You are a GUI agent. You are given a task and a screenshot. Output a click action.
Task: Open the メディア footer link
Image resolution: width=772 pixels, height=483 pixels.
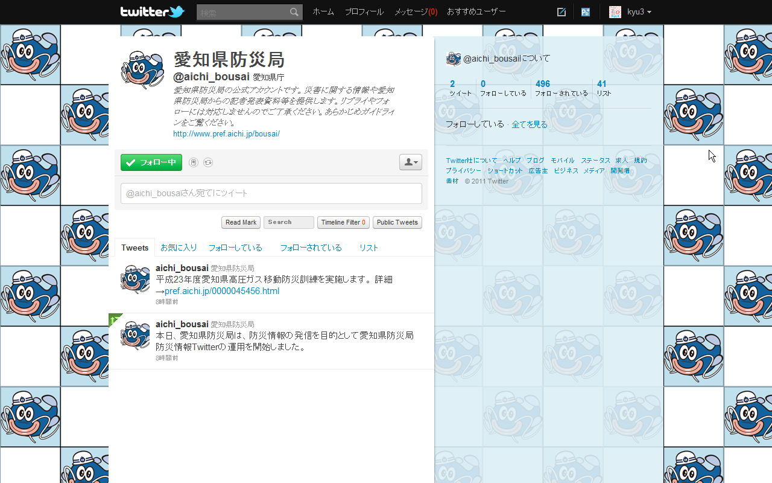[x=594, y=171]
